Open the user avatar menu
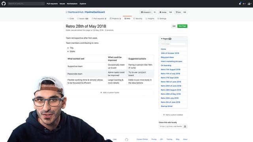Viewport: 253px width, 142px height. pyautogui.click(x=249, y=4)
